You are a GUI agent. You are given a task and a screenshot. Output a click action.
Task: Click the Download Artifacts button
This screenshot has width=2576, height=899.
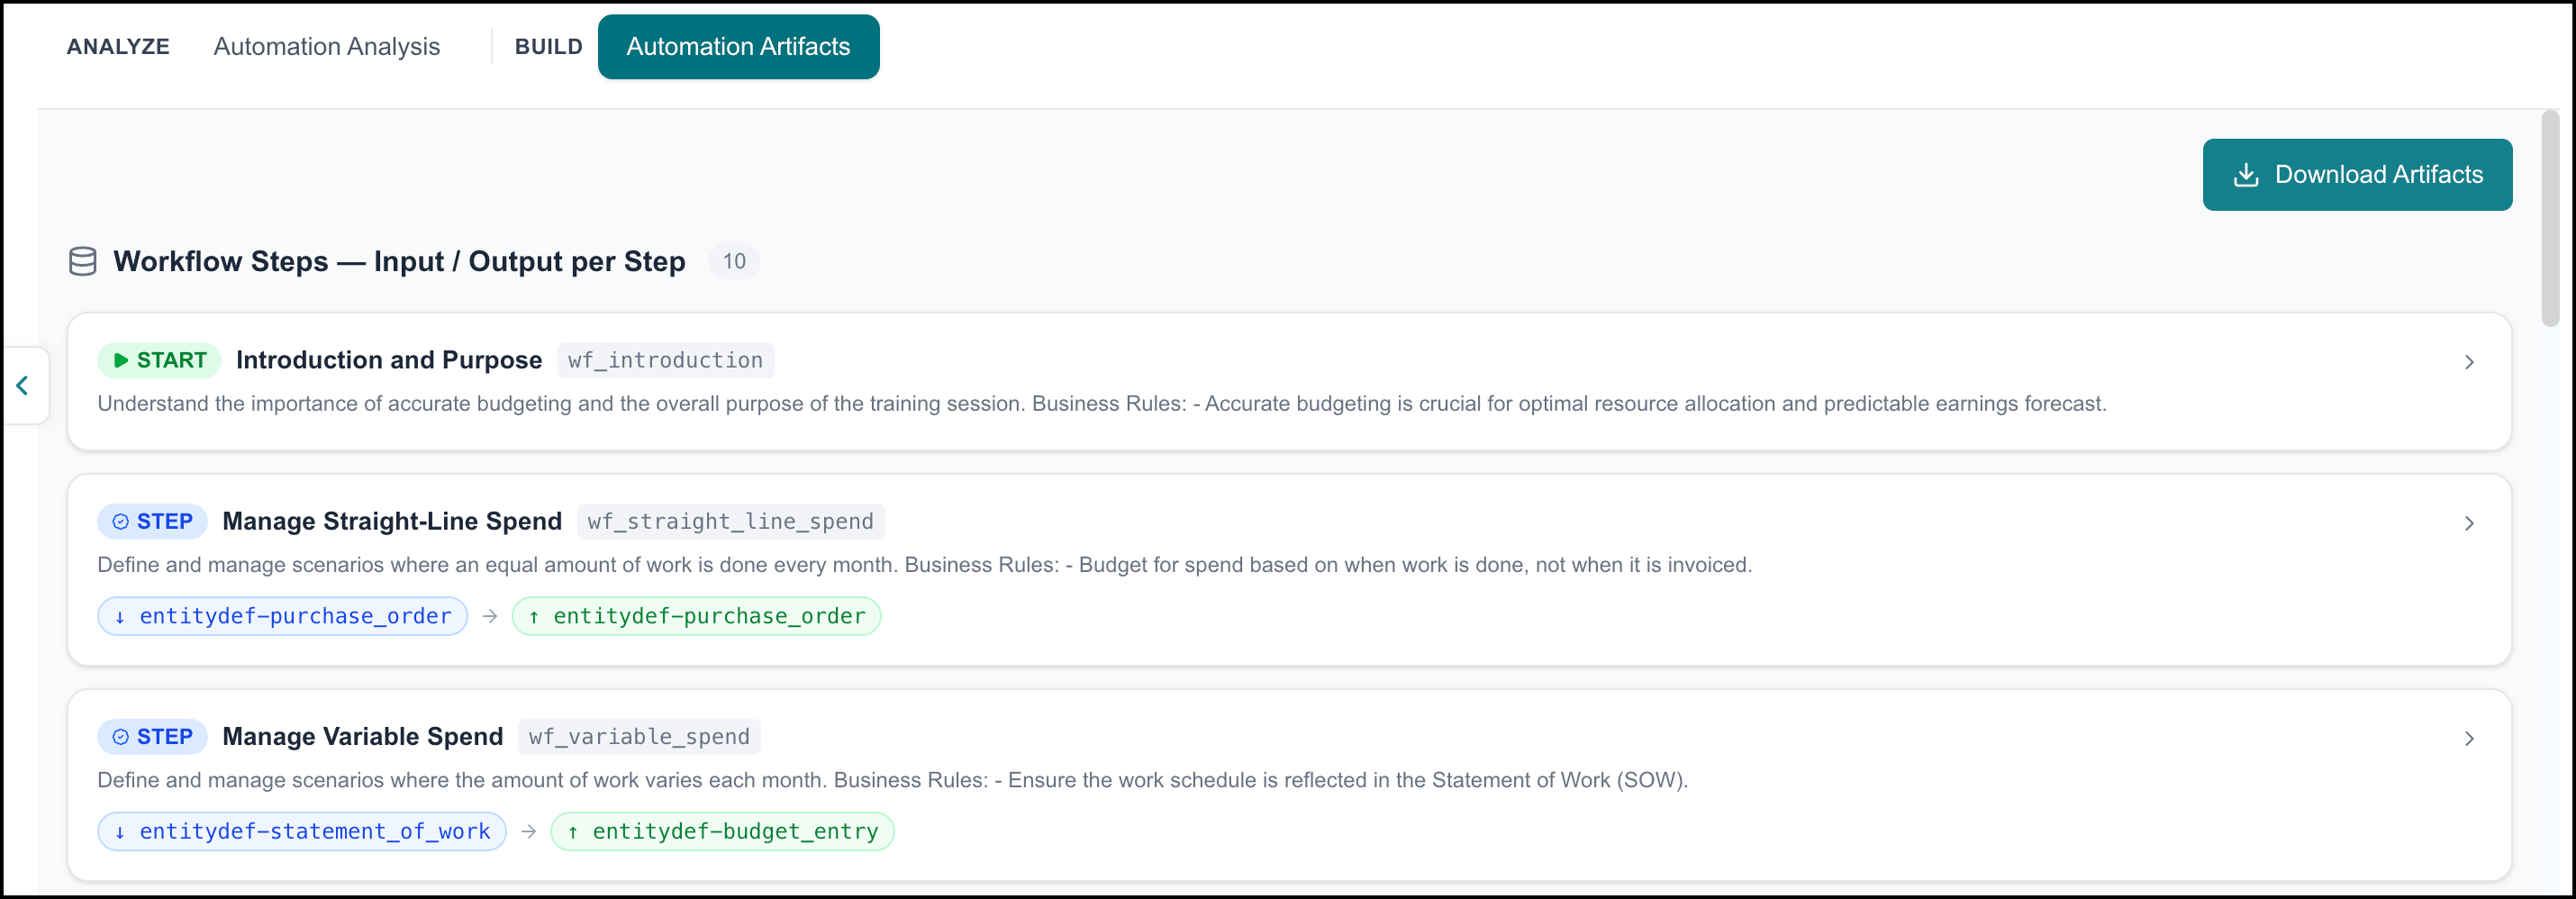click(2357, 175)
